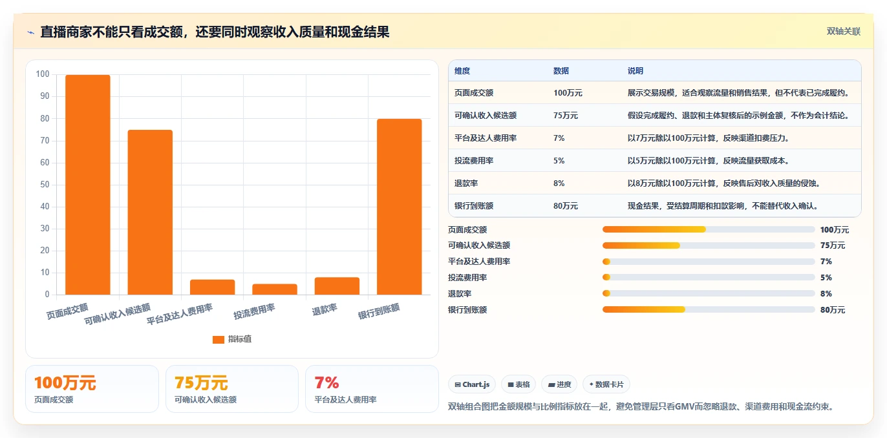
Task: Click the 80万元 value in the table
Action: (x=566, y=206)
